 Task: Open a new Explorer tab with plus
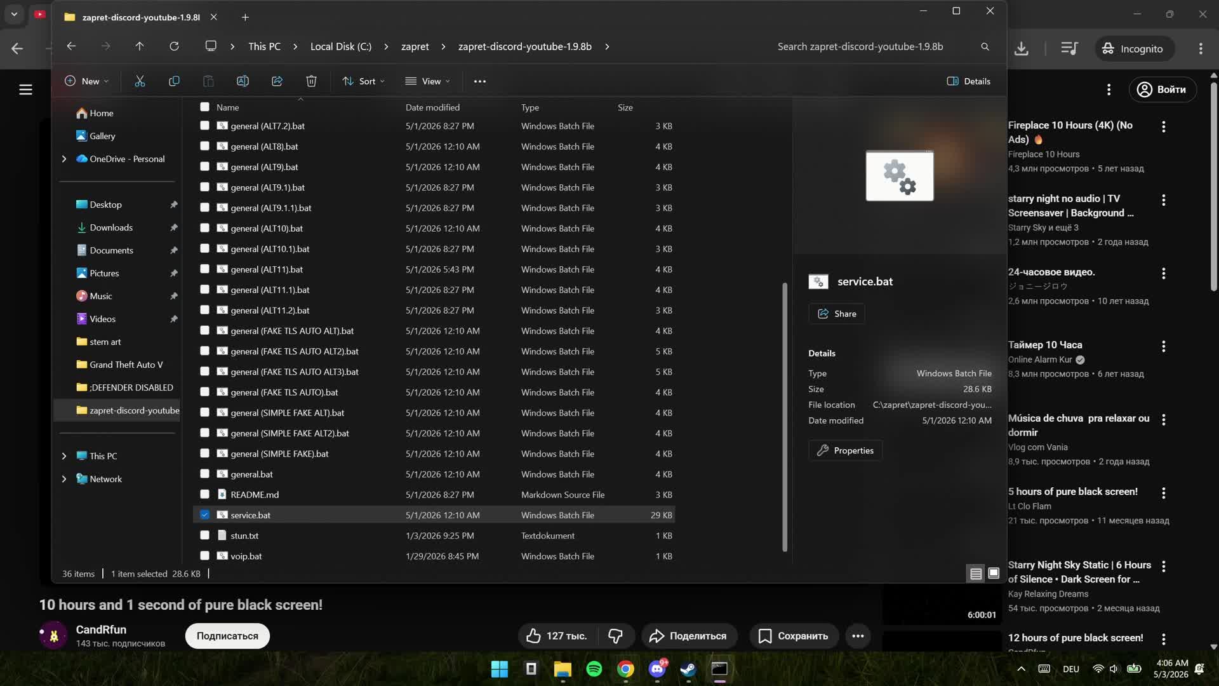(x=245, y=17)
